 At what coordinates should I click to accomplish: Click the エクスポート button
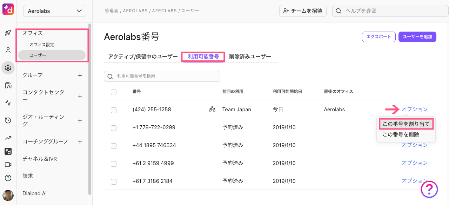click(x=379, y=37)
